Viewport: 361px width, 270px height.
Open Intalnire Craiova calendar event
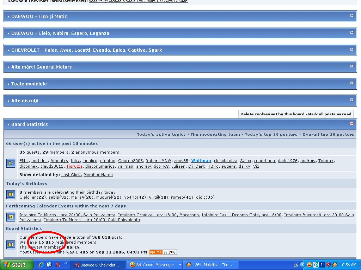158,215
